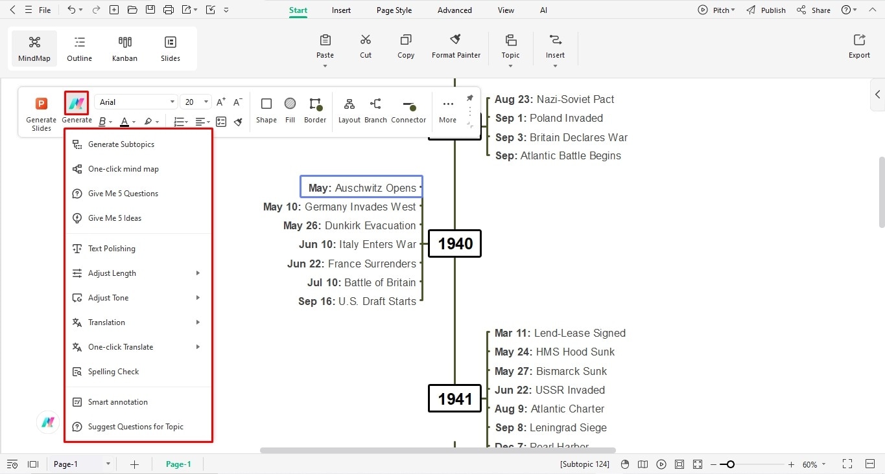Screen dimensions: 885x474
Task: Click the Export button
Action: [x=859, y=47]
